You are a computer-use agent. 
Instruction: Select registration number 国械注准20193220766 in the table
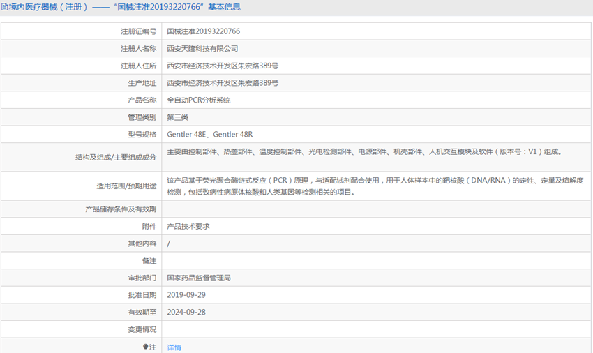click(x=204, y=31)
